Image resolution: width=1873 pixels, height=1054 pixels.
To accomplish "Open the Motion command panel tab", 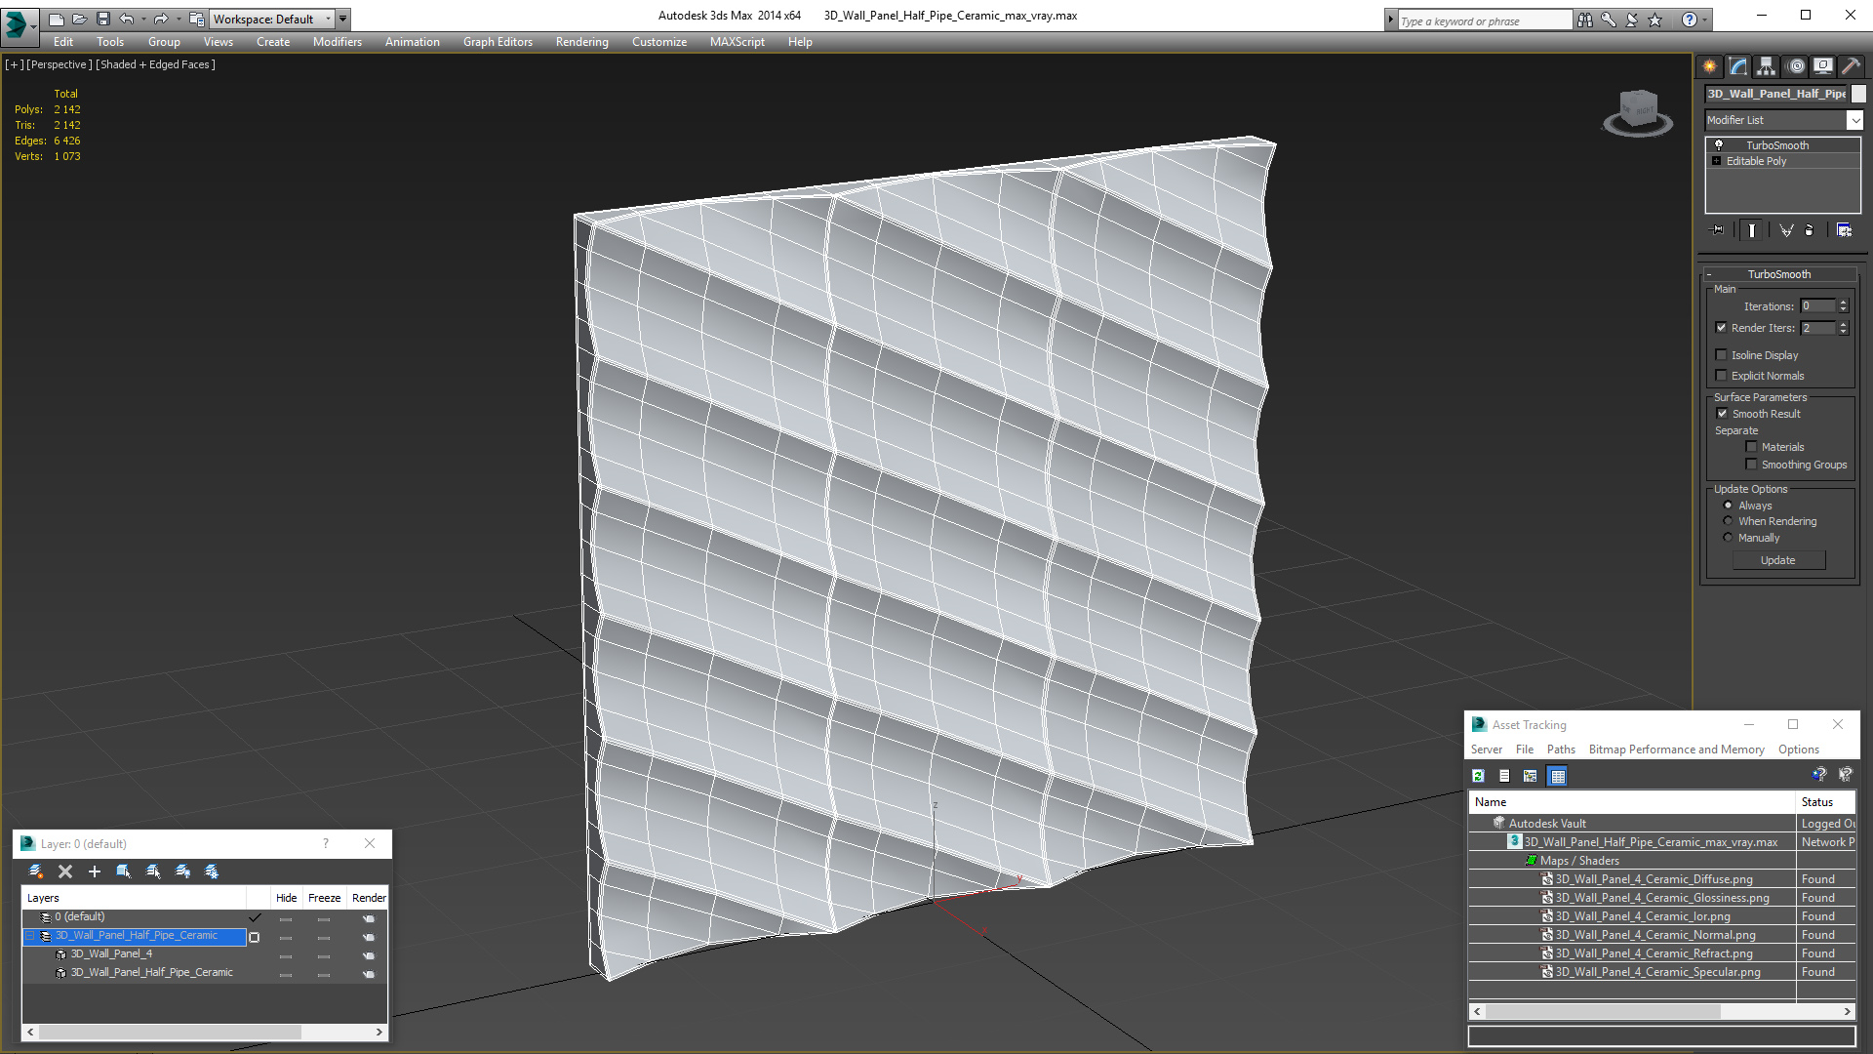I will 1796,66.
